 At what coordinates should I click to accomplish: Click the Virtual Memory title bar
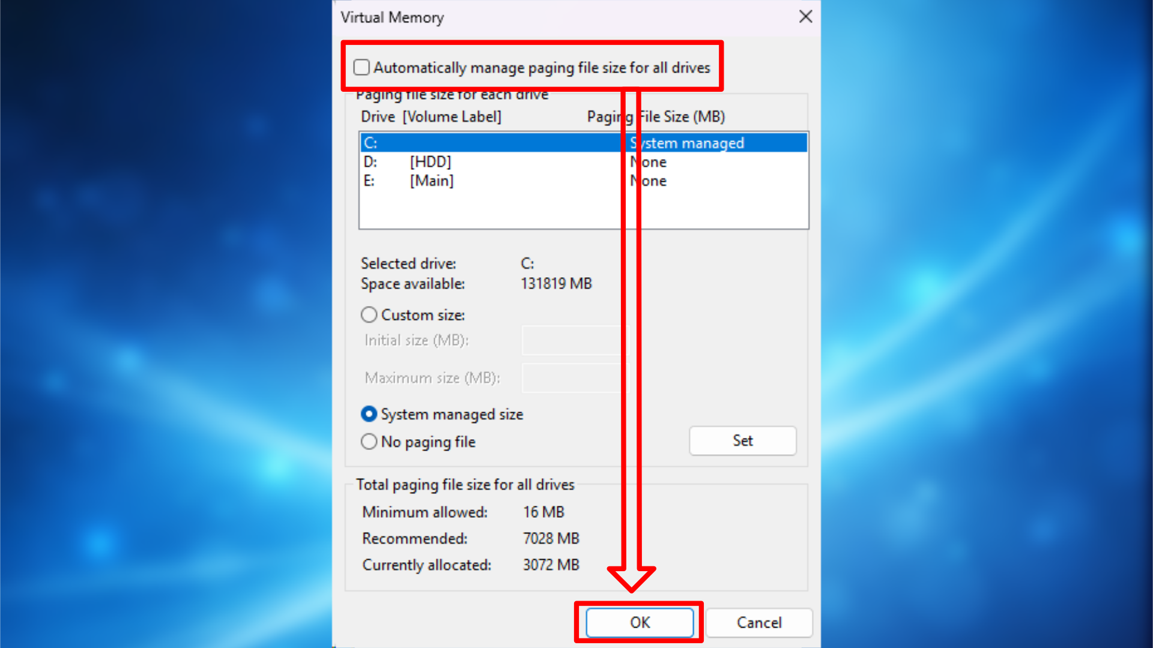coord(540,17)
